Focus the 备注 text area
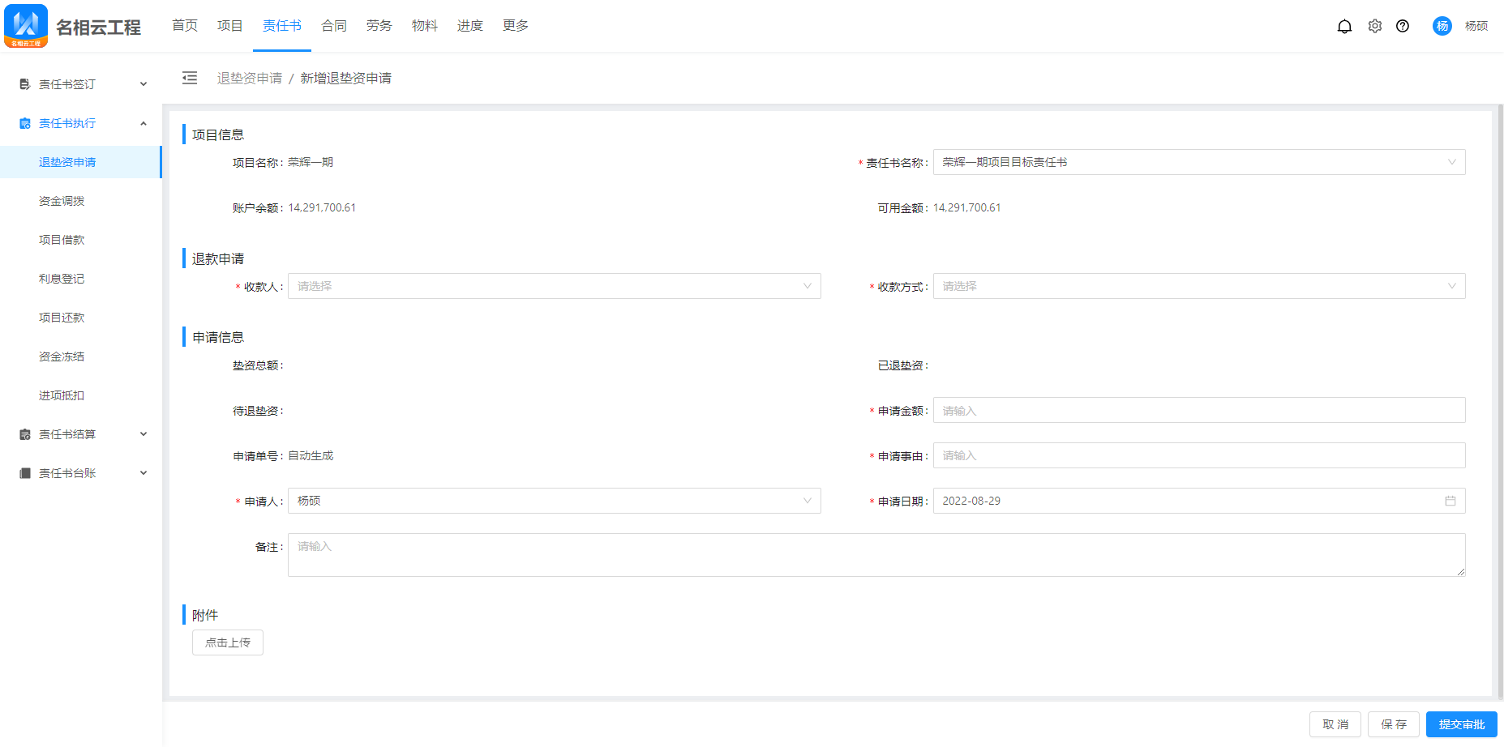The width and height of the screenshot is (1504, 747). click(876, 555)
